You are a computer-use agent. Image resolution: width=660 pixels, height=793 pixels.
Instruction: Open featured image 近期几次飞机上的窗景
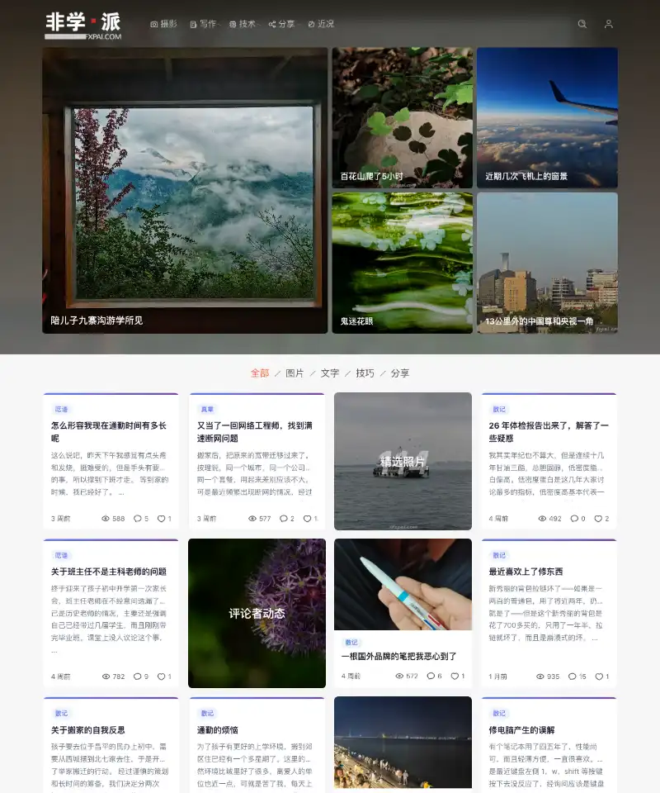coord(548,118)
